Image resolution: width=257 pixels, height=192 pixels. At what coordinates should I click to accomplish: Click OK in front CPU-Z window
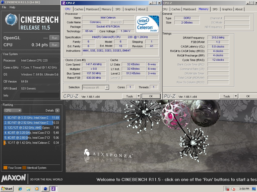click(151, 96)
